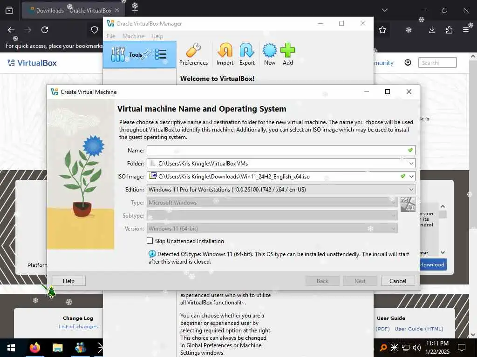Open the disabled Type dropdown
The width and height of the screenshot is (477, 357).
point(272,203)
